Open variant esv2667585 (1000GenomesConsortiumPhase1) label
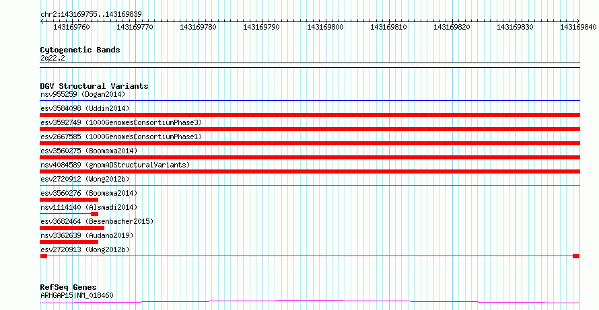Viewport: 599px width, 310px height. tap(121, 137)
